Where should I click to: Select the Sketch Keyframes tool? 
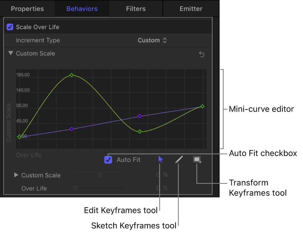click(179, 159)
